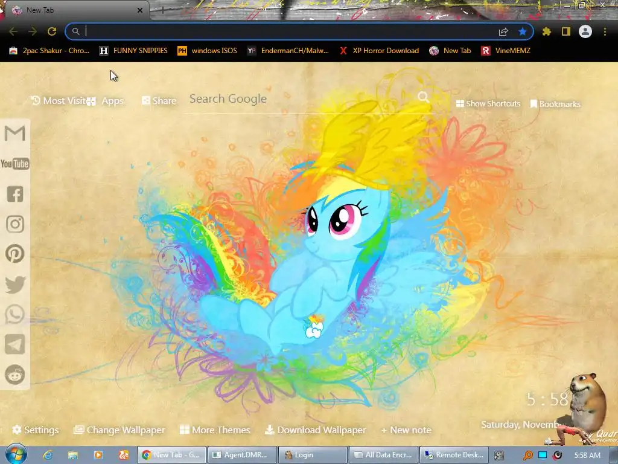This screenshot has height=464, width=618.
Task: Click the share this page icon
Action: click(x=503, y=32)
